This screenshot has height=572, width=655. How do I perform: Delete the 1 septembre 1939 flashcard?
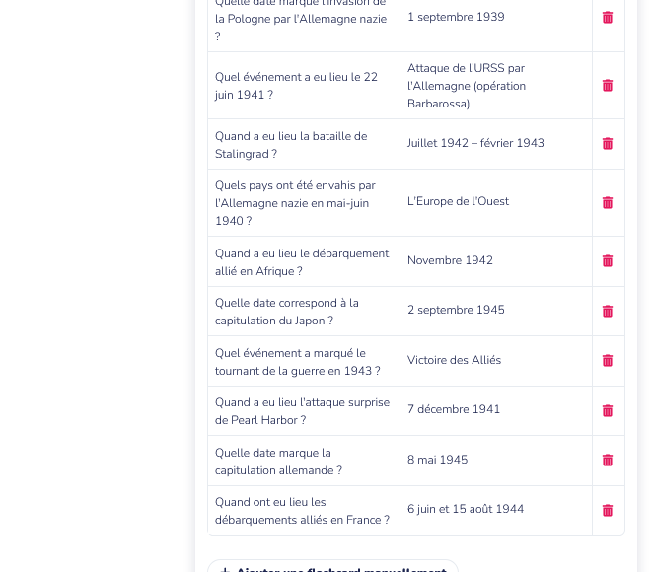(608, 18)
